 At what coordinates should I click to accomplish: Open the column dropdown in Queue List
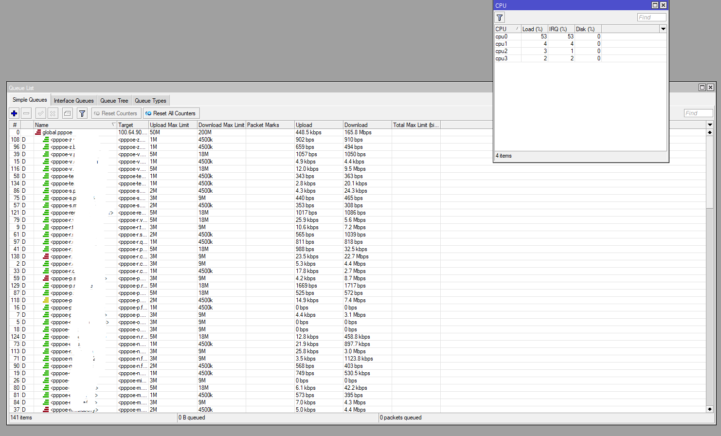click(x=709, y=125)
